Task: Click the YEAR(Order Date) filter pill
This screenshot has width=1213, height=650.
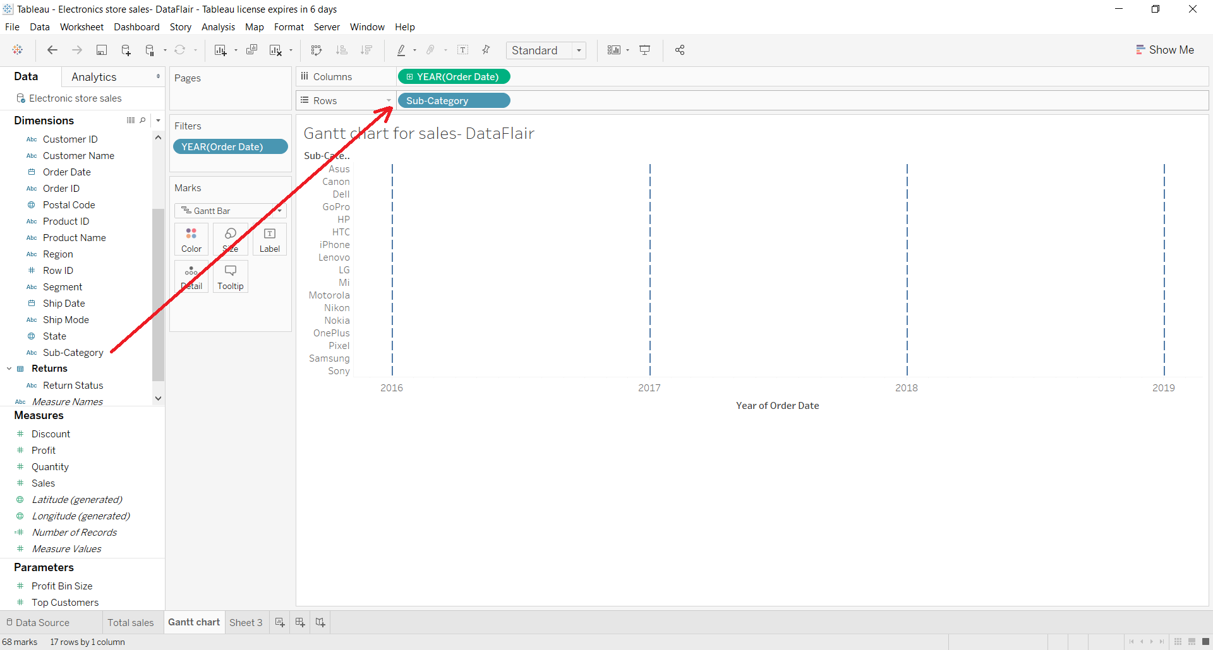Action: click(230, 146)
